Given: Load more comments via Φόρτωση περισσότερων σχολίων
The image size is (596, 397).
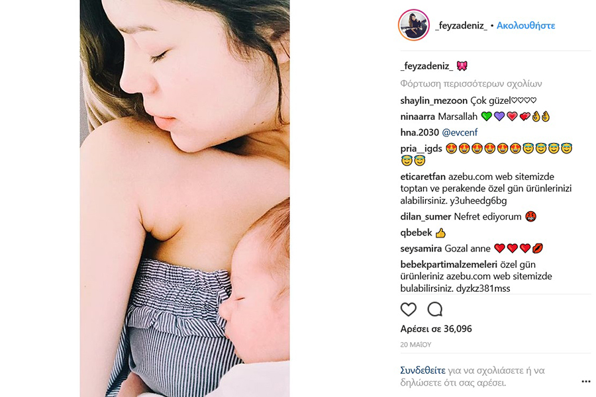Looking at the screenshot, I should coord(471,83).
